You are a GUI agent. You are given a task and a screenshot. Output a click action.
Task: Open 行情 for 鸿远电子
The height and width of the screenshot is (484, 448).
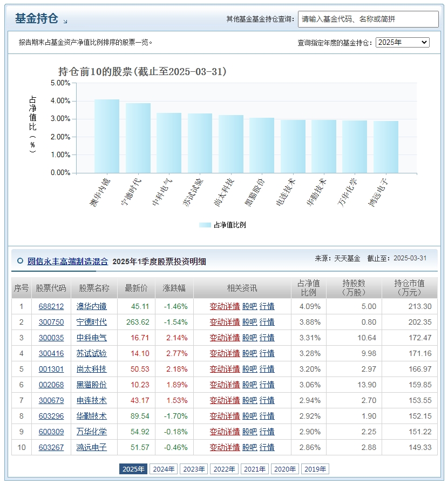pos(267,447)
